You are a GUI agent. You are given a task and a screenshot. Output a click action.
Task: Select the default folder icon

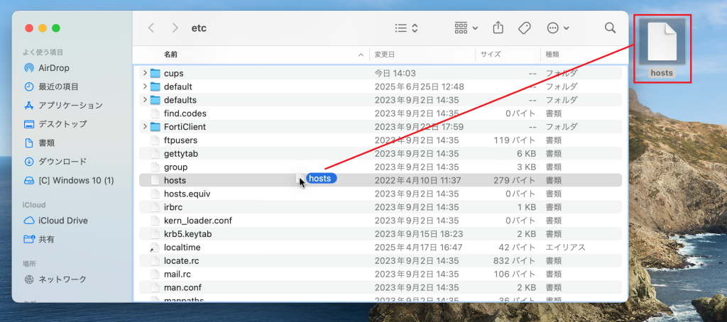[x=155, y=87]
